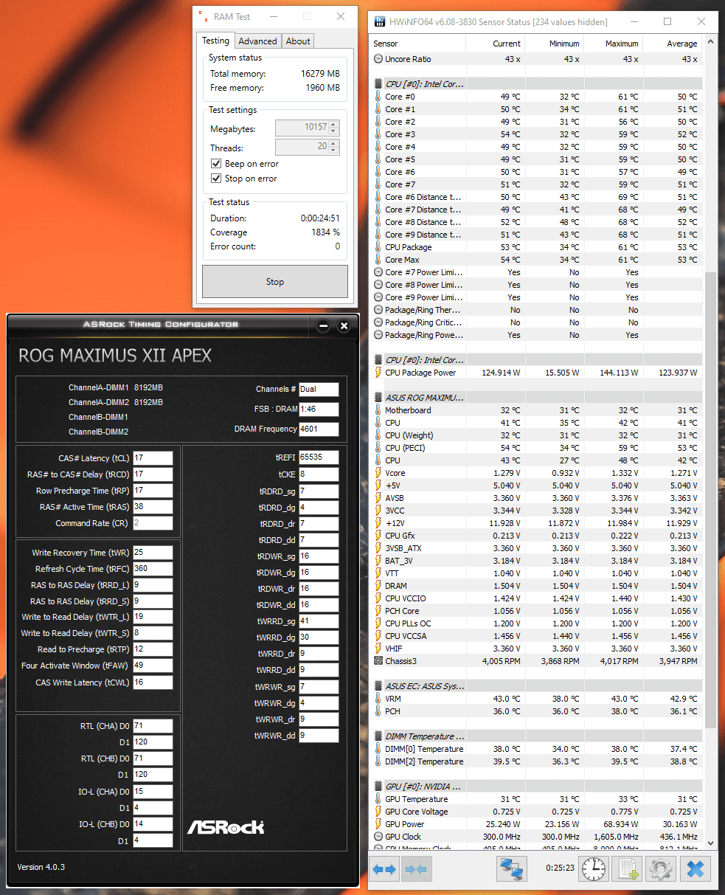Close the ASRock Timing Configurator window
Image resolution: width=725 pixels, height=895 pixels.
coord(344,325)
